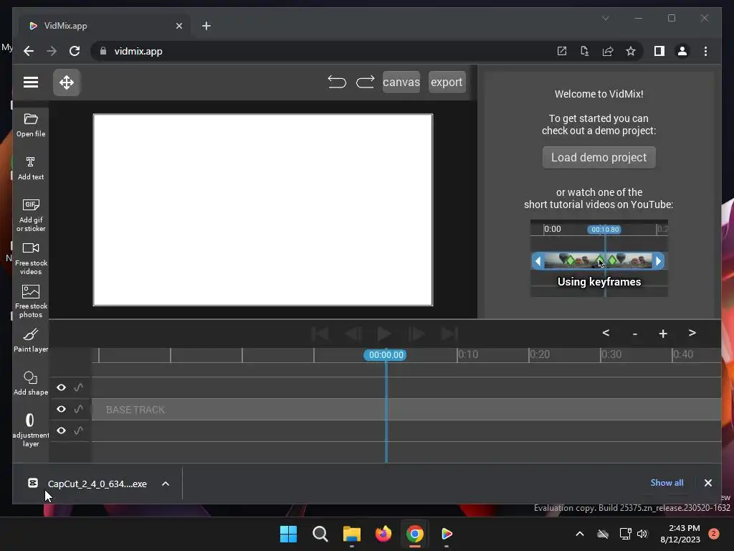Add text to the project
Viewport: 734px width, 551px height.
pyautogui.click(x=31, y=168)
